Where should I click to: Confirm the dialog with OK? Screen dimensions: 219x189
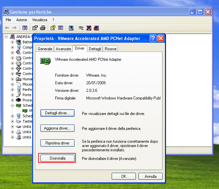(x=124, y=176)
